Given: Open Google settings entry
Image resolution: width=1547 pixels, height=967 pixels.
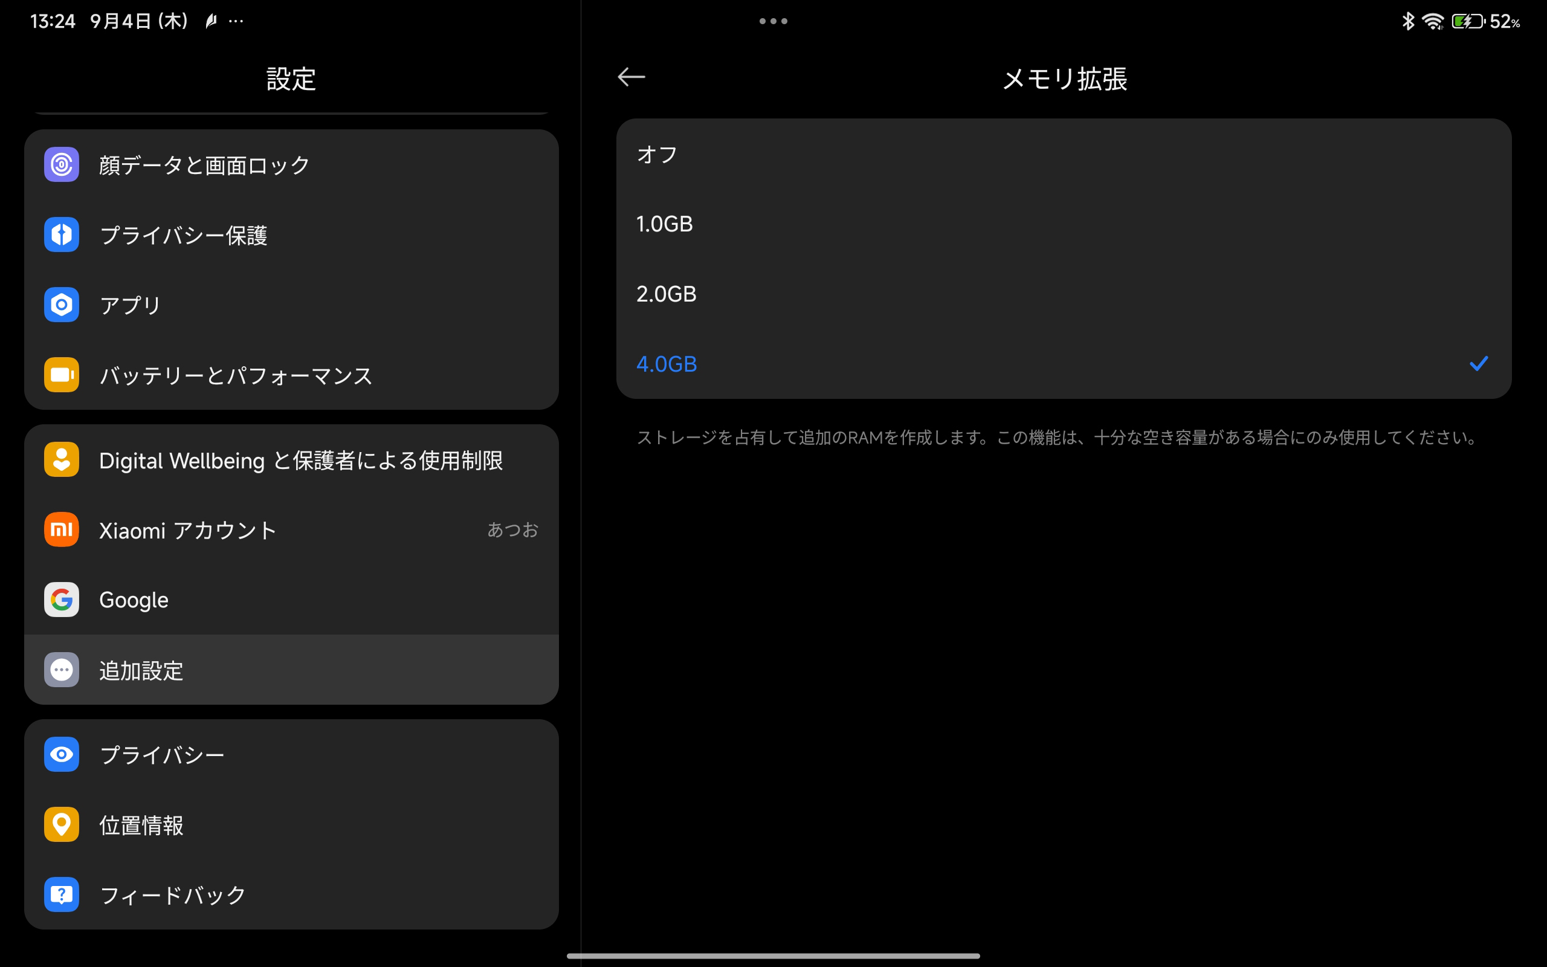Looking at the screenshot, I should 291,600.
